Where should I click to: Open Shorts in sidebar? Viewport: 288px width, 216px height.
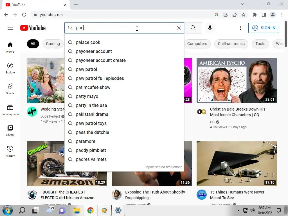tap(10, 89)
